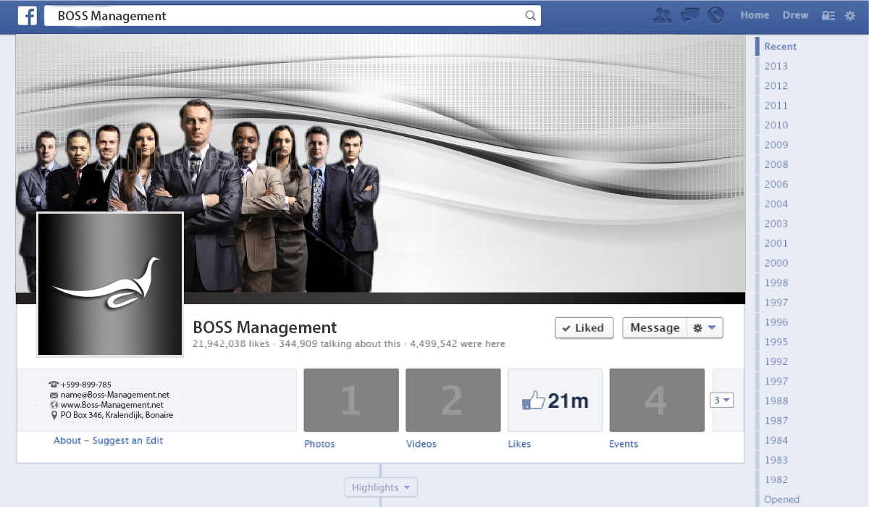This screenshot has width=869, height=507.
Task: Click the phone number +599-899-785
Action: pyautogui.click(x=85, y=385)
